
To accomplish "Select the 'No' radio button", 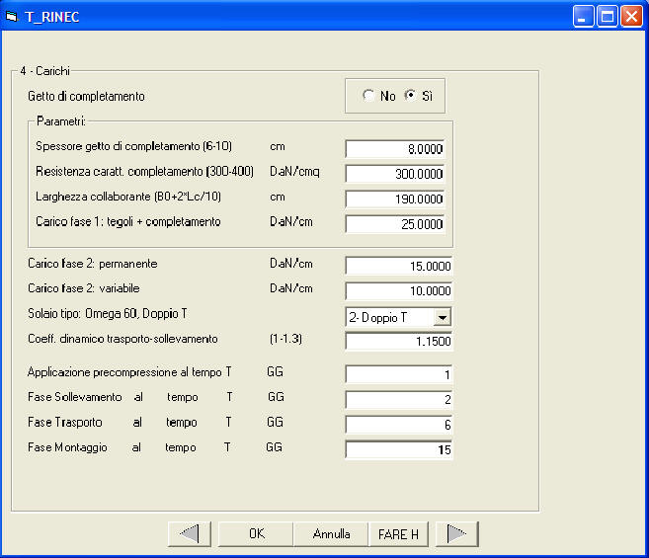I will (x=369, y=96).
